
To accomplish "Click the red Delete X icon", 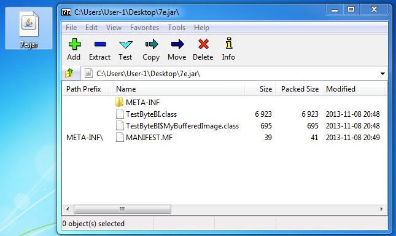I will click(x=203, y=44).
